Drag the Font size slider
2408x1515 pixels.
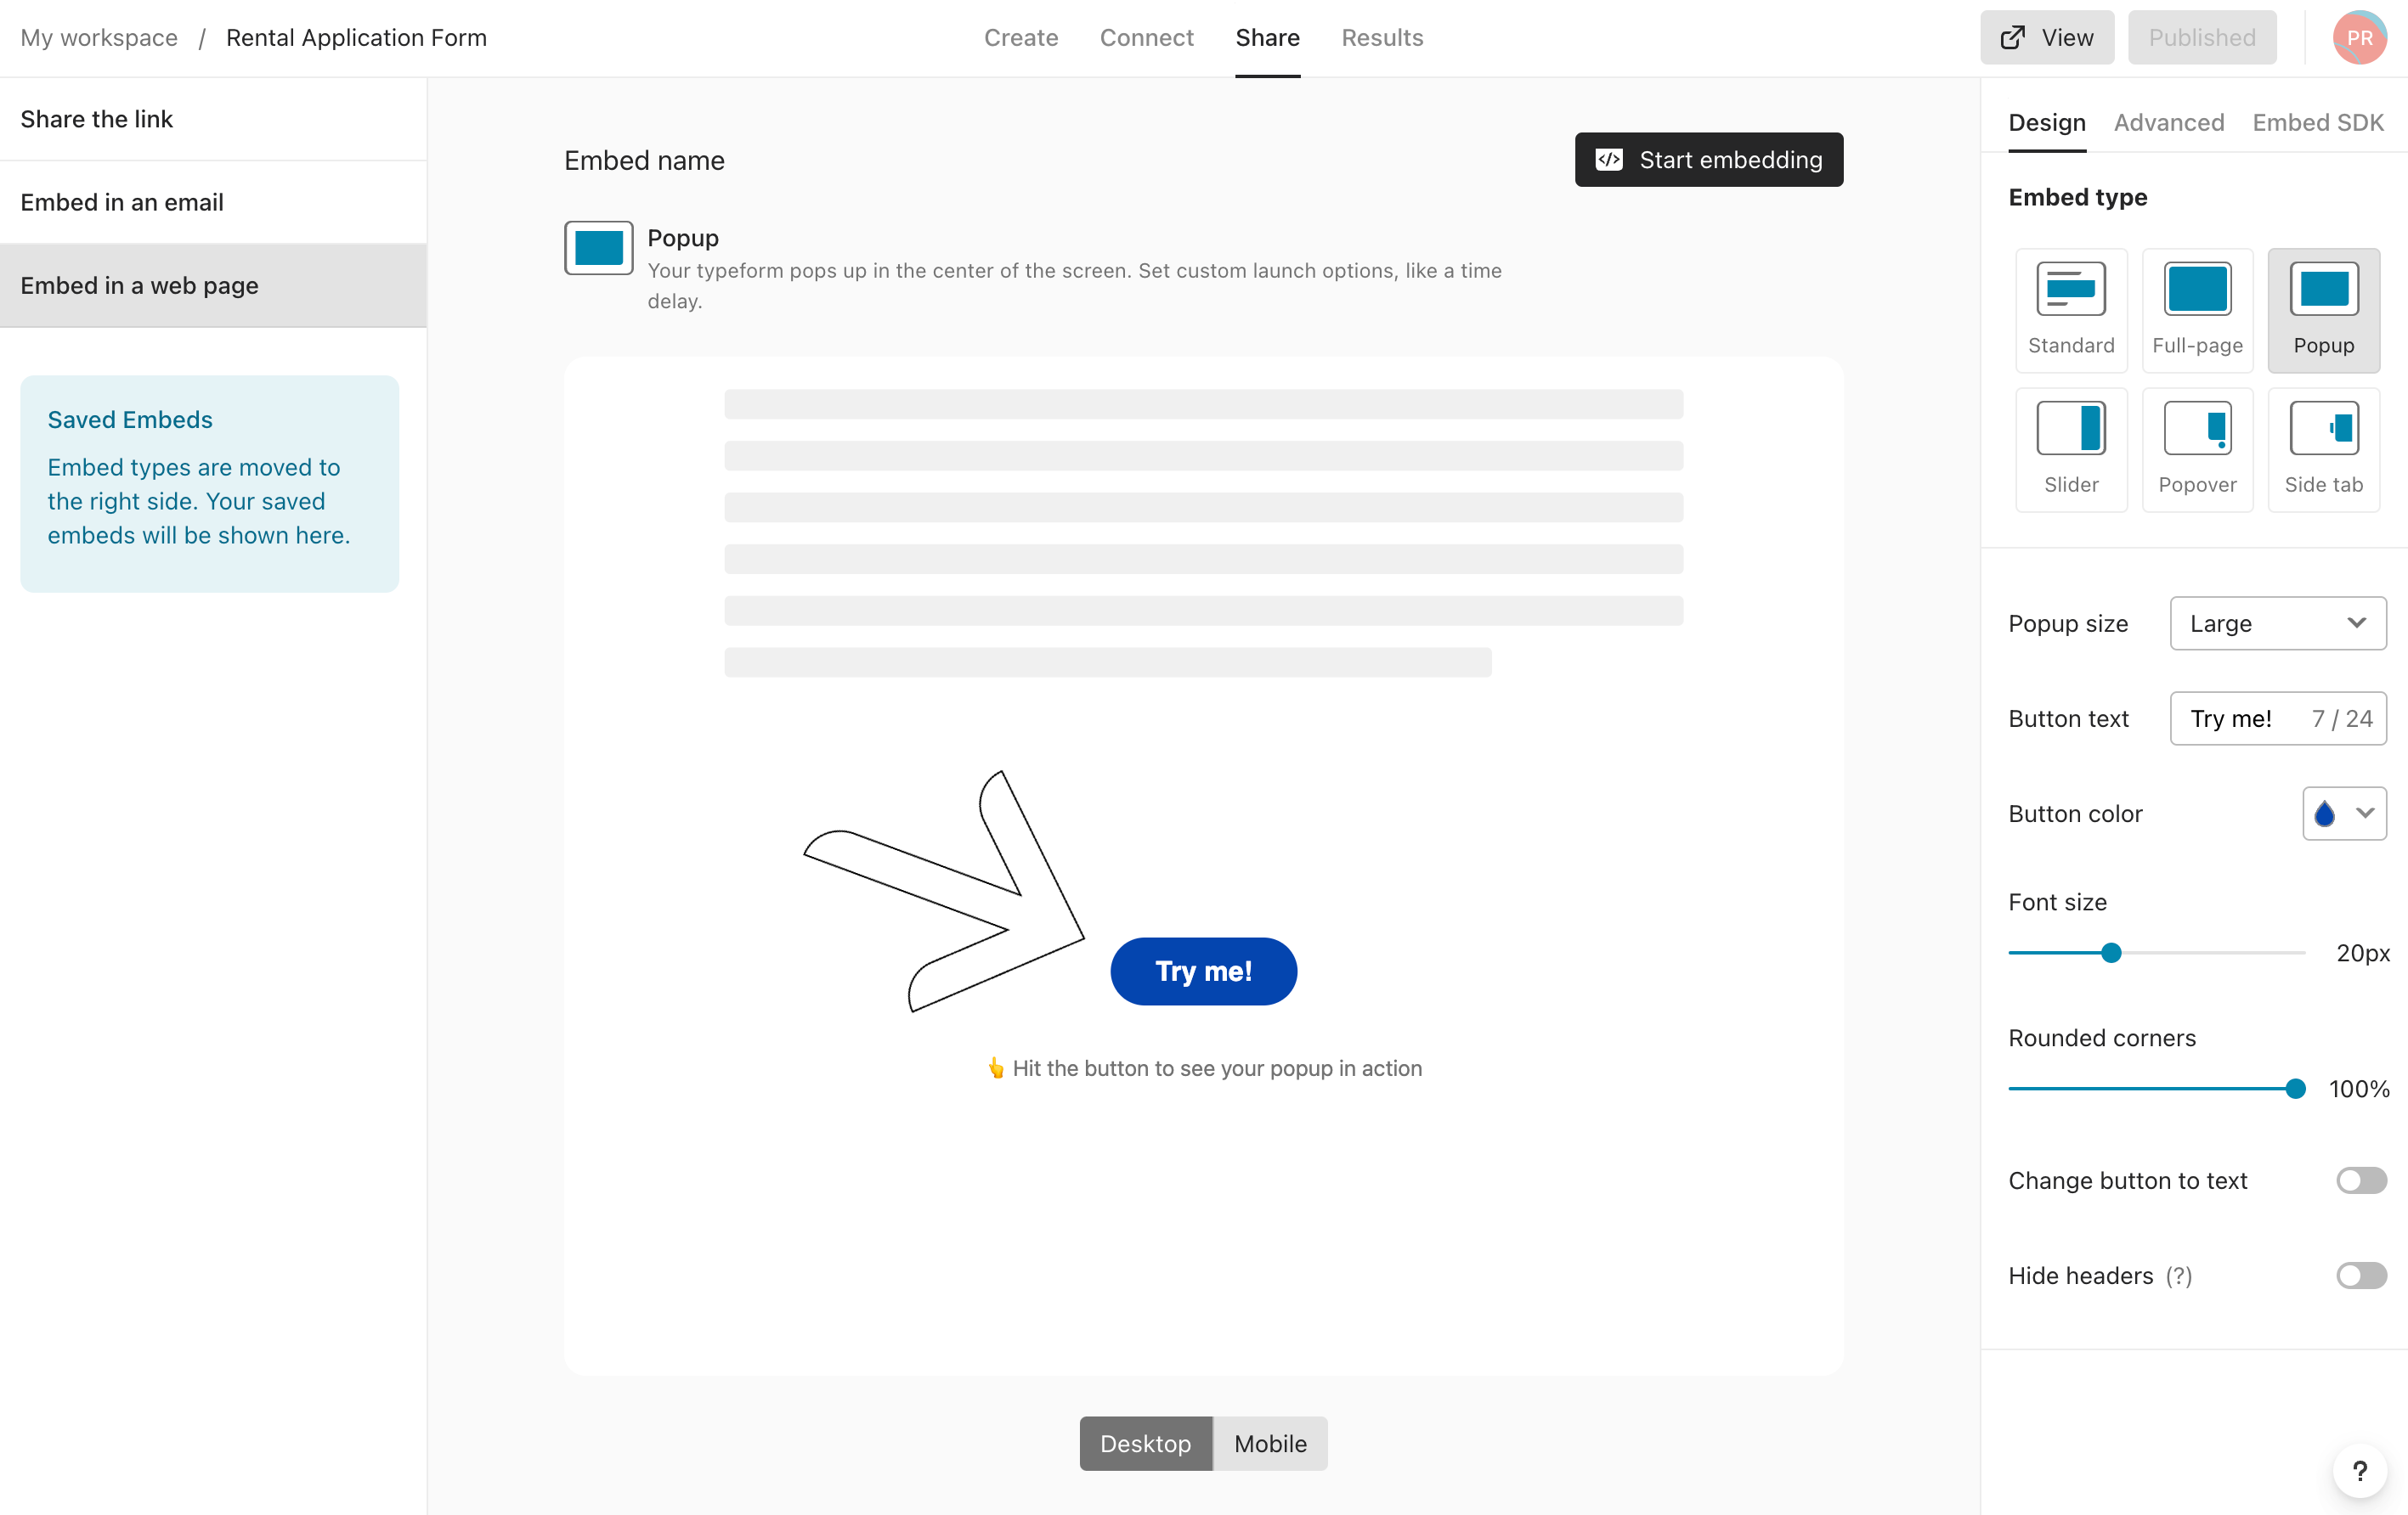click(x=2110, y=951)
